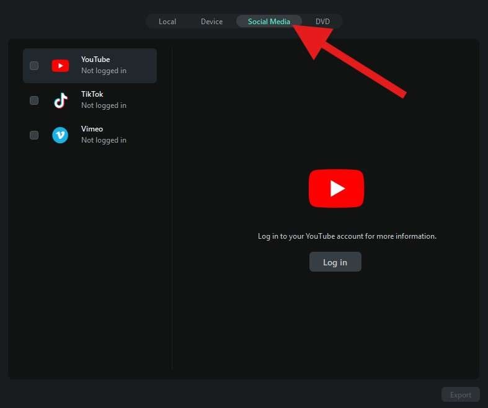The image size is (488, 408).
Task: Click 'Not logged in' under YouTube
Action: point(104,71)
